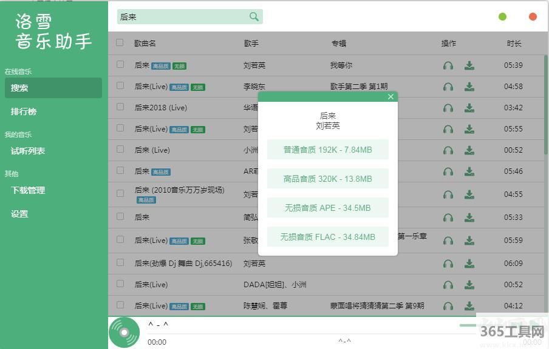Select 无损音质 FLAC - 34.84MB option
This screenshot has height=349, width=549.
pos(327,237)
